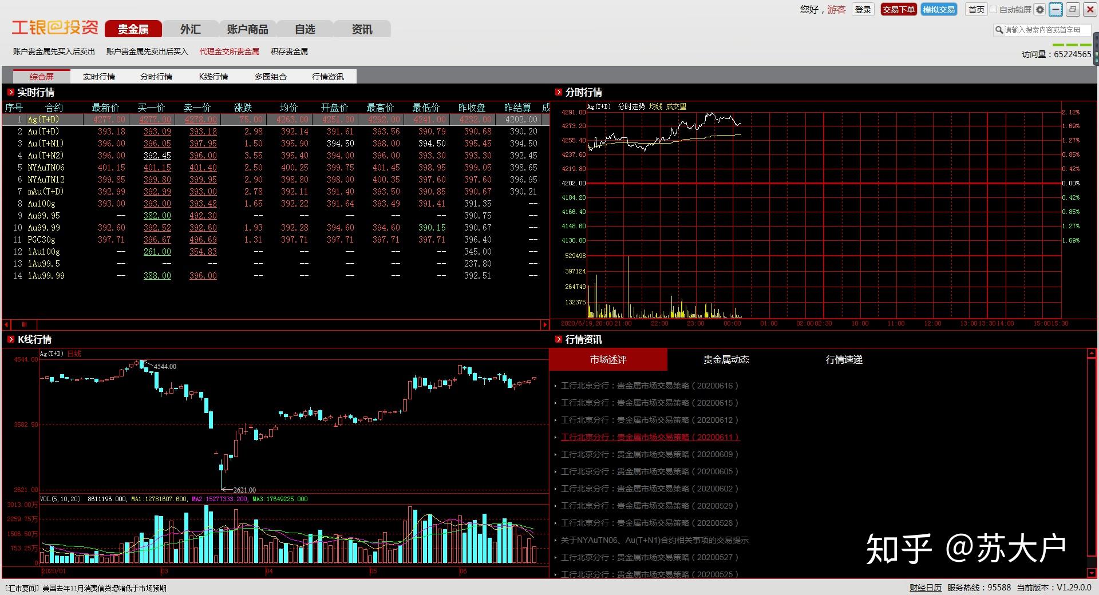Click the 交易下单 button
This screenshot has width=1099, height=595.
tap(899, 10)
